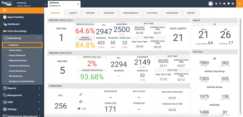Select the Summary tab

(55, 13)
